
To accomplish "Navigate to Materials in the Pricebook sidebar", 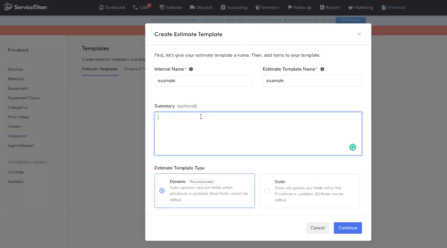I will pyautogui.click(x=16, y=79).
